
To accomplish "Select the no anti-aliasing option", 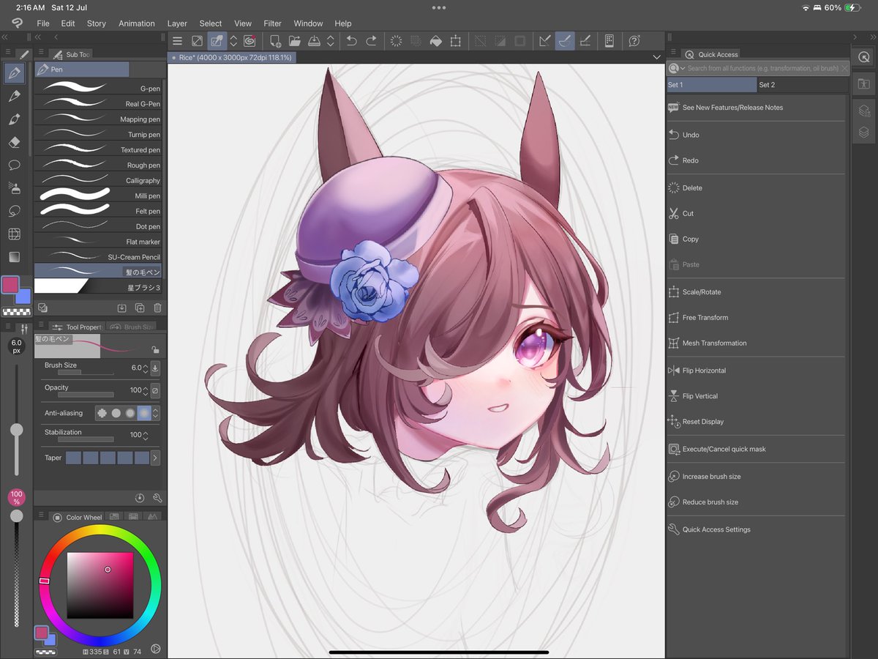I will click(x=102, y=413).
